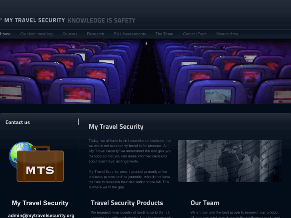
Task: Select Risk Assessments in navigation bar
Action: click(x=130, y=34)
